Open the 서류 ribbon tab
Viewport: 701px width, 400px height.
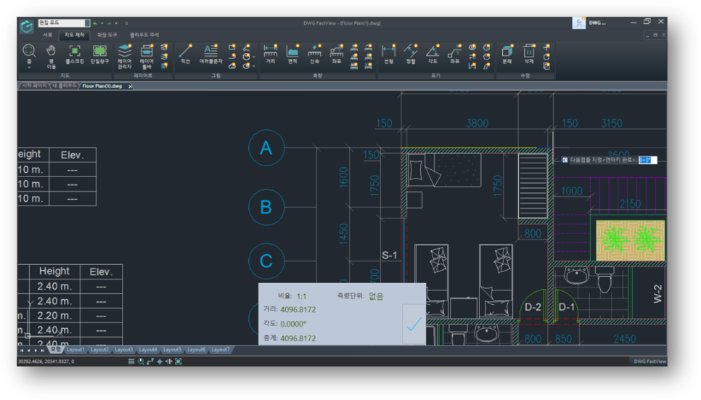[47, 35]
